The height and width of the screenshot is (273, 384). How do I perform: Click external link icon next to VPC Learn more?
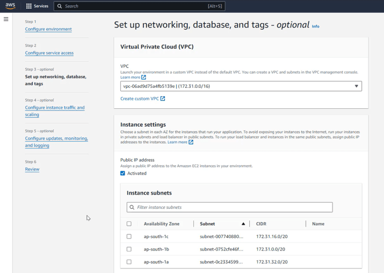tap(144, 77)
